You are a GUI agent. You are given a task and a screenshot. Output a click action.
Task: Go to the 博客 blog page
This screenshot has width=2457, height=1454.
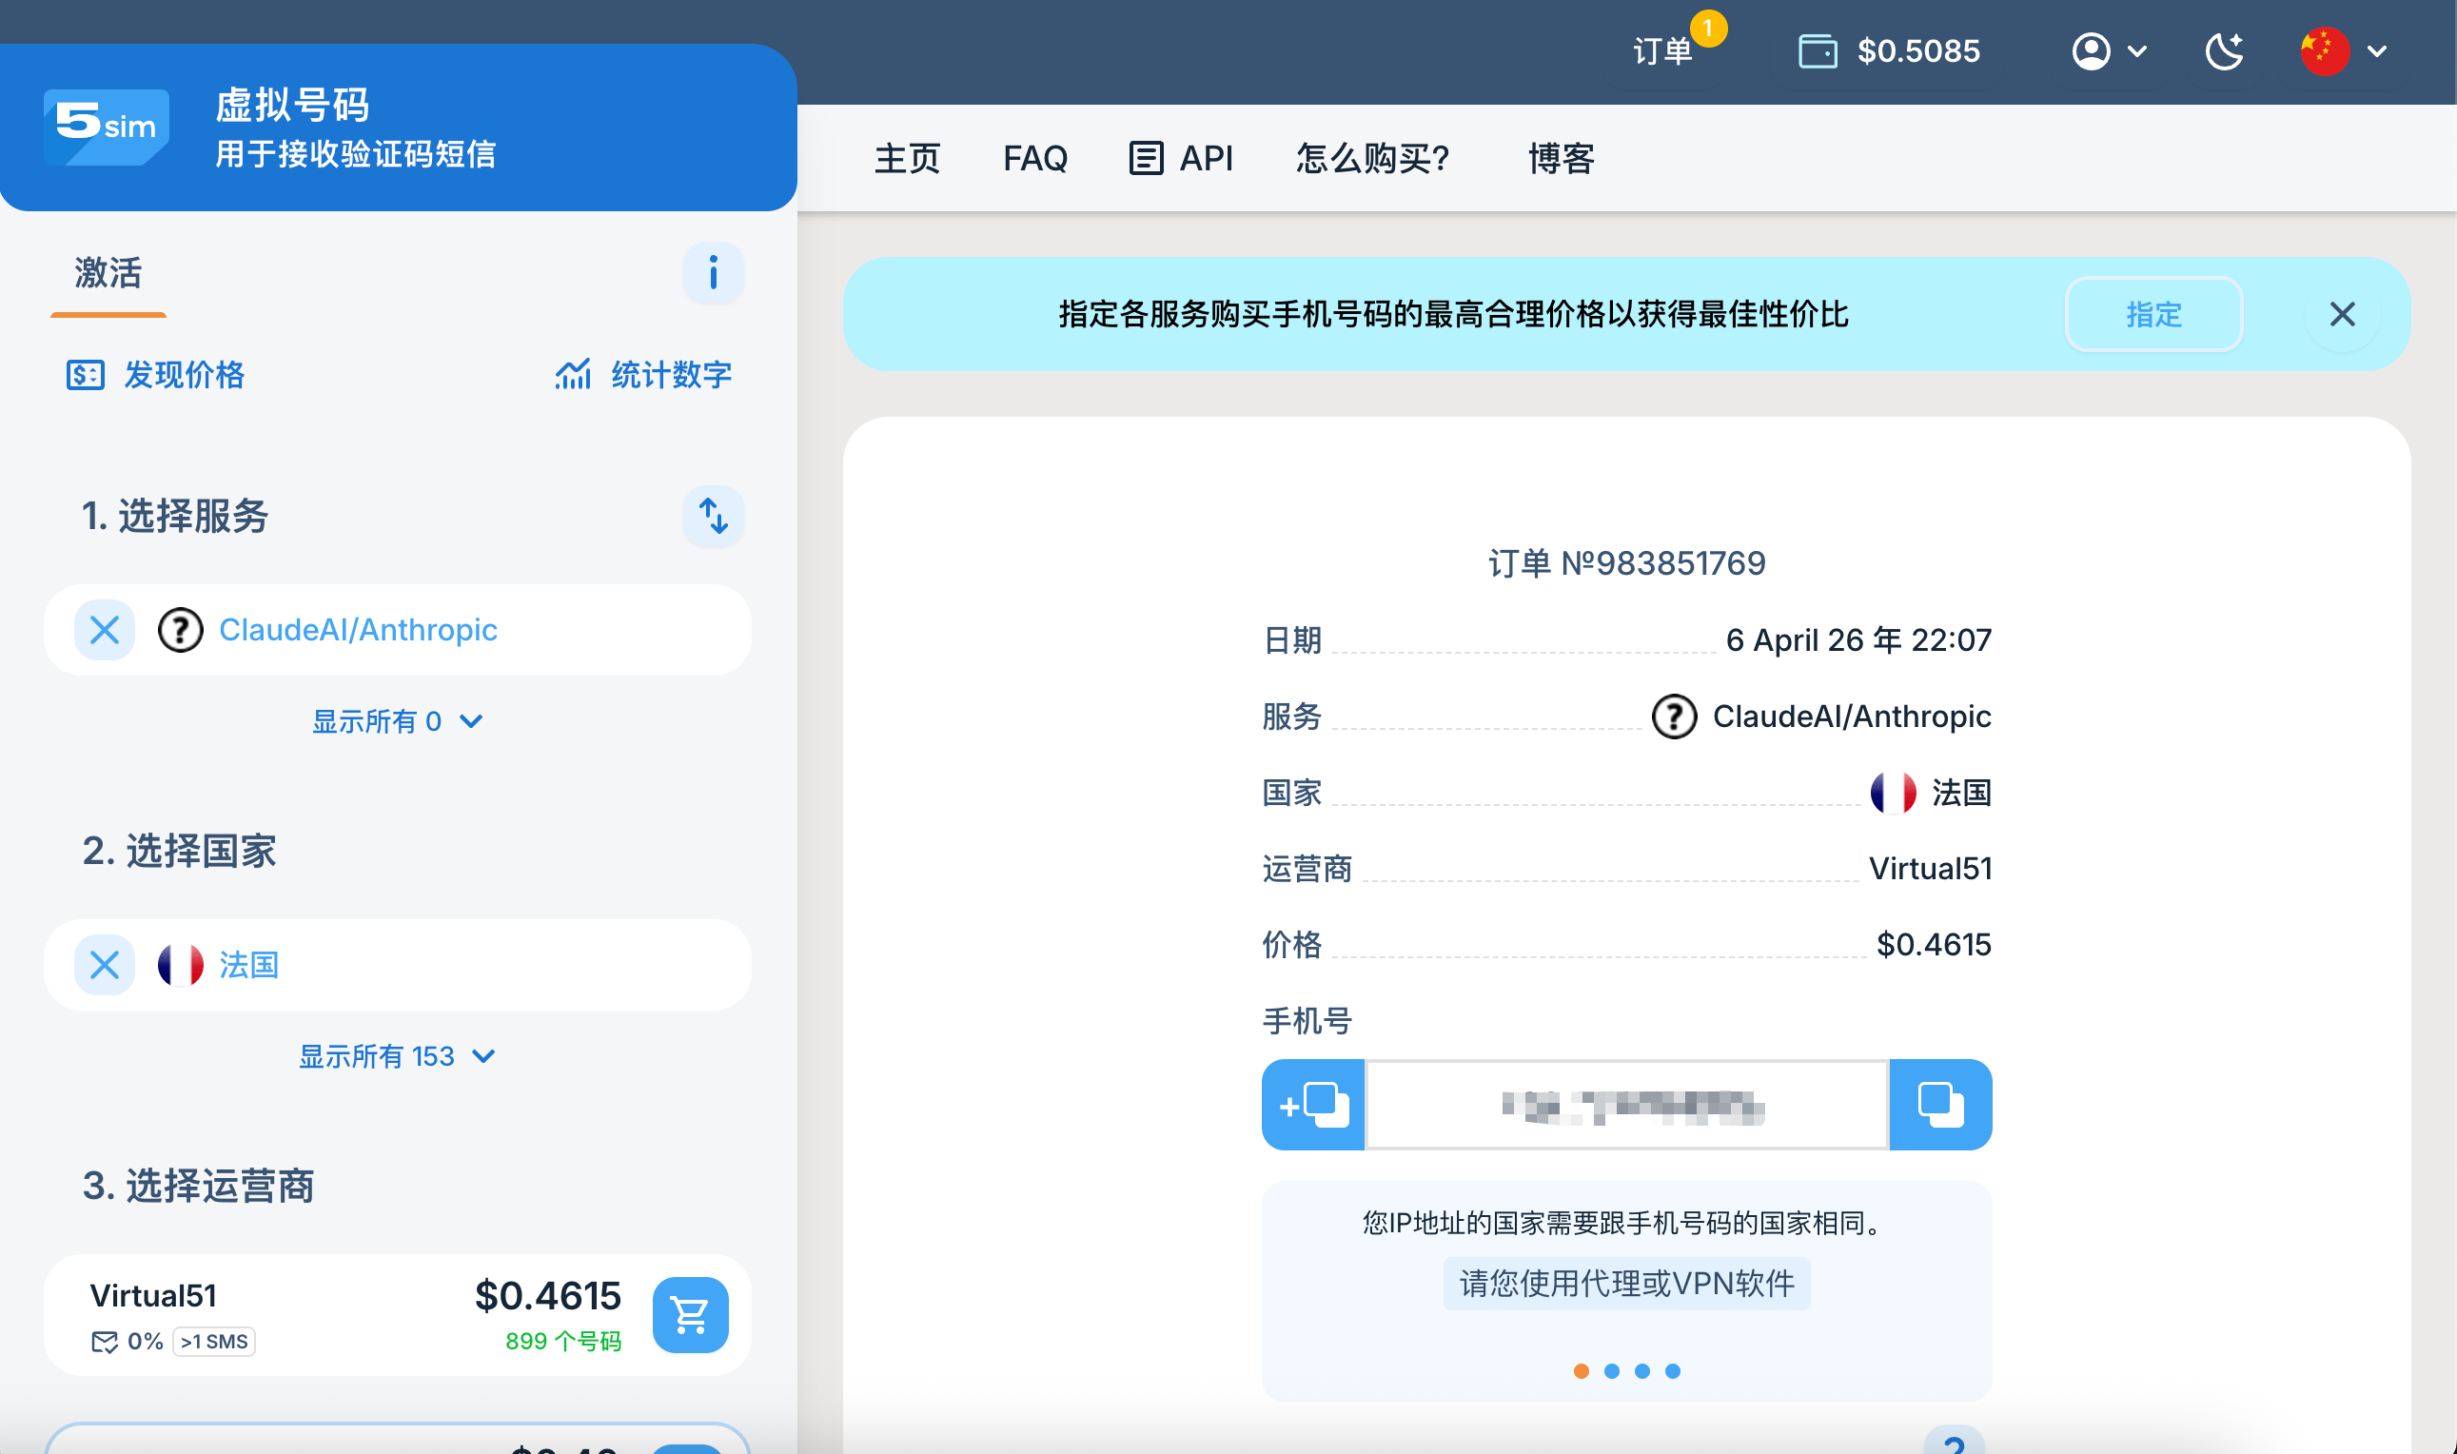coord(1561,158)
